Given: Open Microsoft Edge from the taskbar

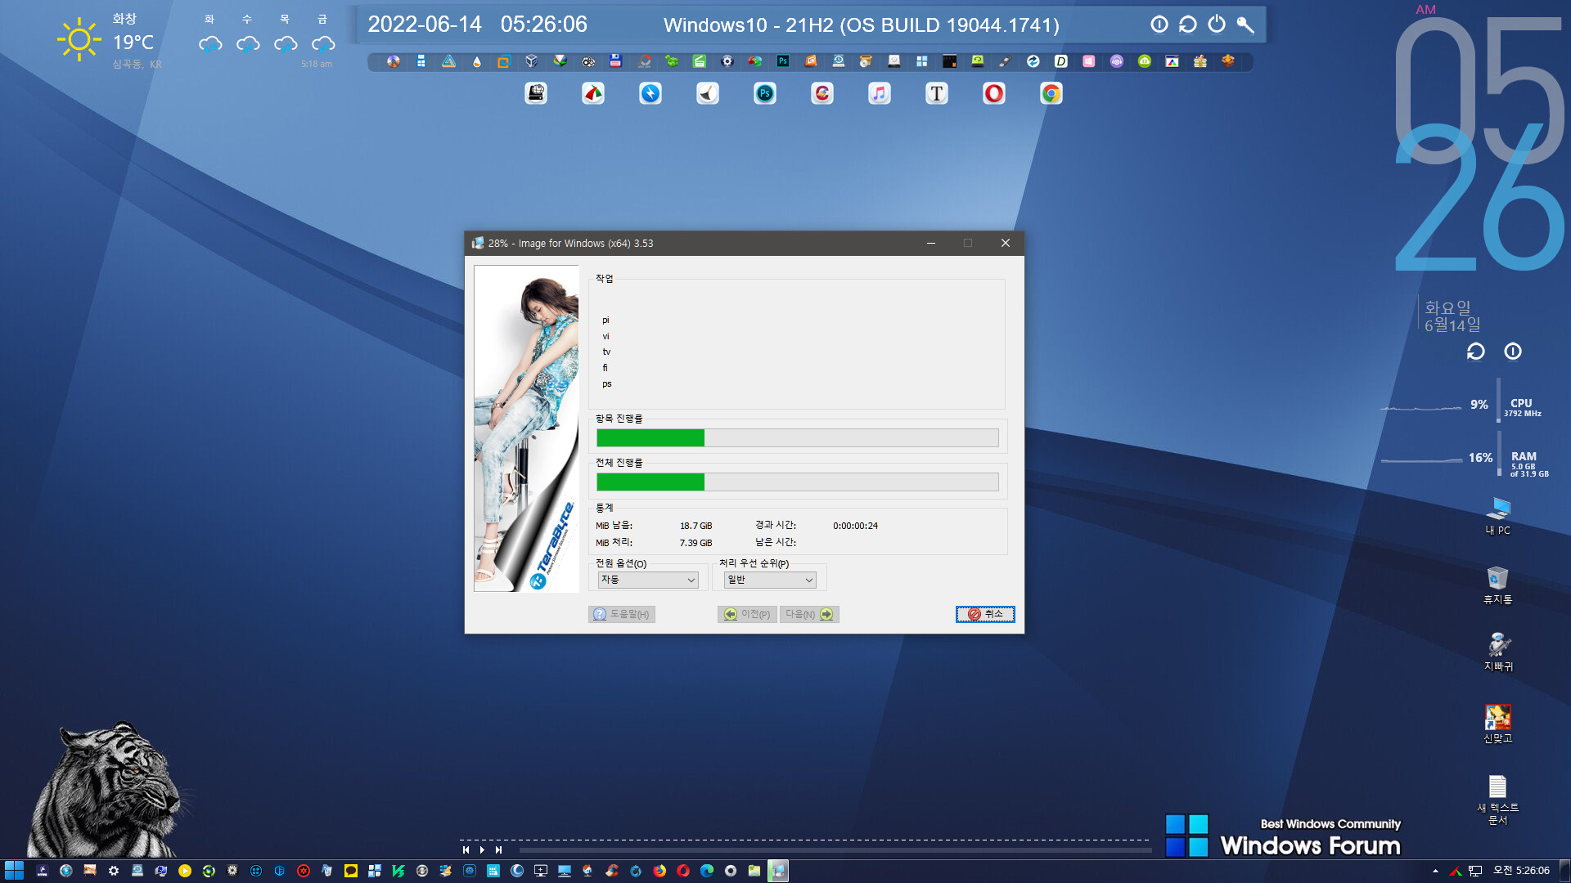Looking at the screenshot, I should [707, 871].
